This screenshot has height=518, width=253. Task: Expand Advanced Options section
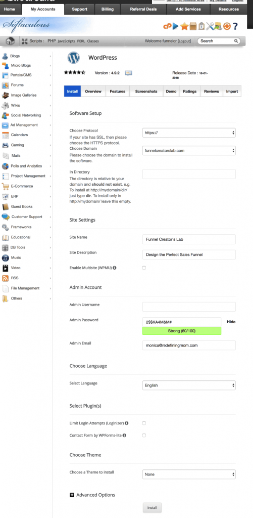coord(92,495)
